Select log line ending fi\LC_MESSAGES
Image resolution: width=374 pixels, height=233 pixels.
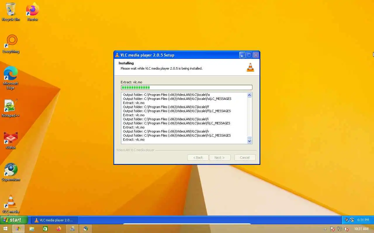tap(176, 123)
